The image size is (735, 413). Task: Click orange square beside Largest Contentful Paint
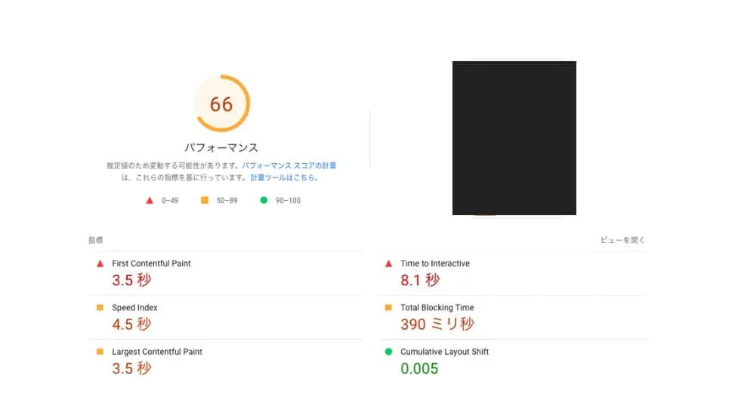(100, 352)
